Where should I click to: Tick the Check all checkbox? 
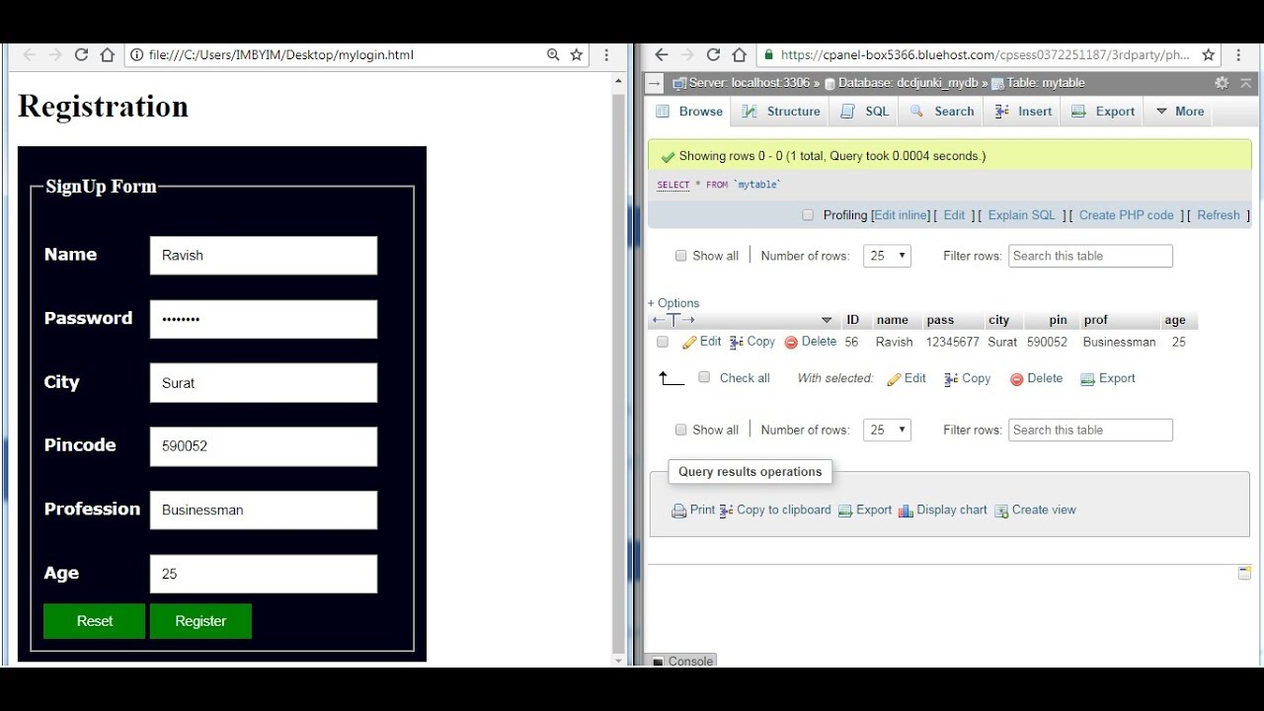point(704,377)
